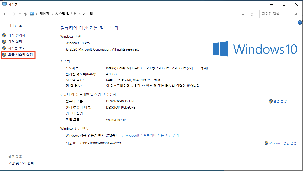Open 장치 관리자 link
Screen dimensions: 303x171
pos(17,35)
